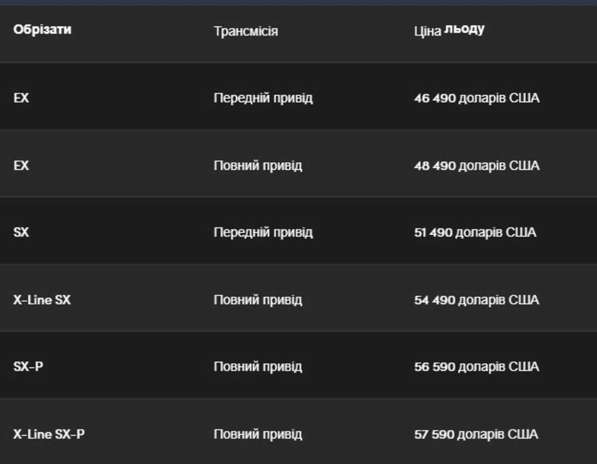The height and width of the screenshot is (464, 597).
Task: Choose the X-Line SX-P trim cell
Action: (x=49, y=434)
